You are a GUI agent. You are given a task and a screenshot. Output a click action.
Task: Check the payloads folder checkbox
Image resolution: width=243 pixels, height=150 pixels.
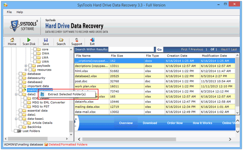pos(30,65)
